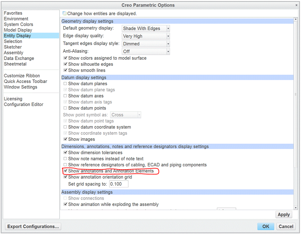Open Assembly options category

pos(14,53)
